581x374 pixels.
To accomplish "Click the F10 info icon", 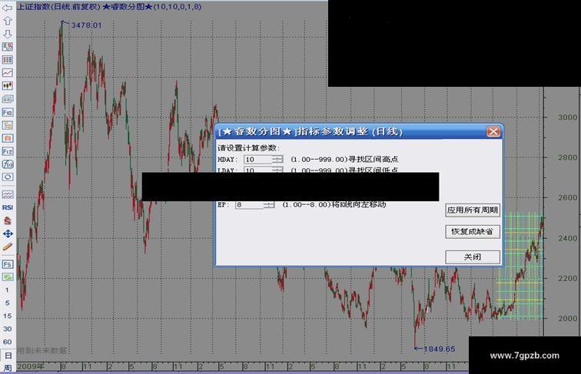I will pos(8,112).
